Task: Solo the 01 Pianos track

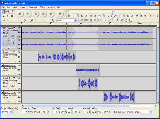Action: coord(12,36)
